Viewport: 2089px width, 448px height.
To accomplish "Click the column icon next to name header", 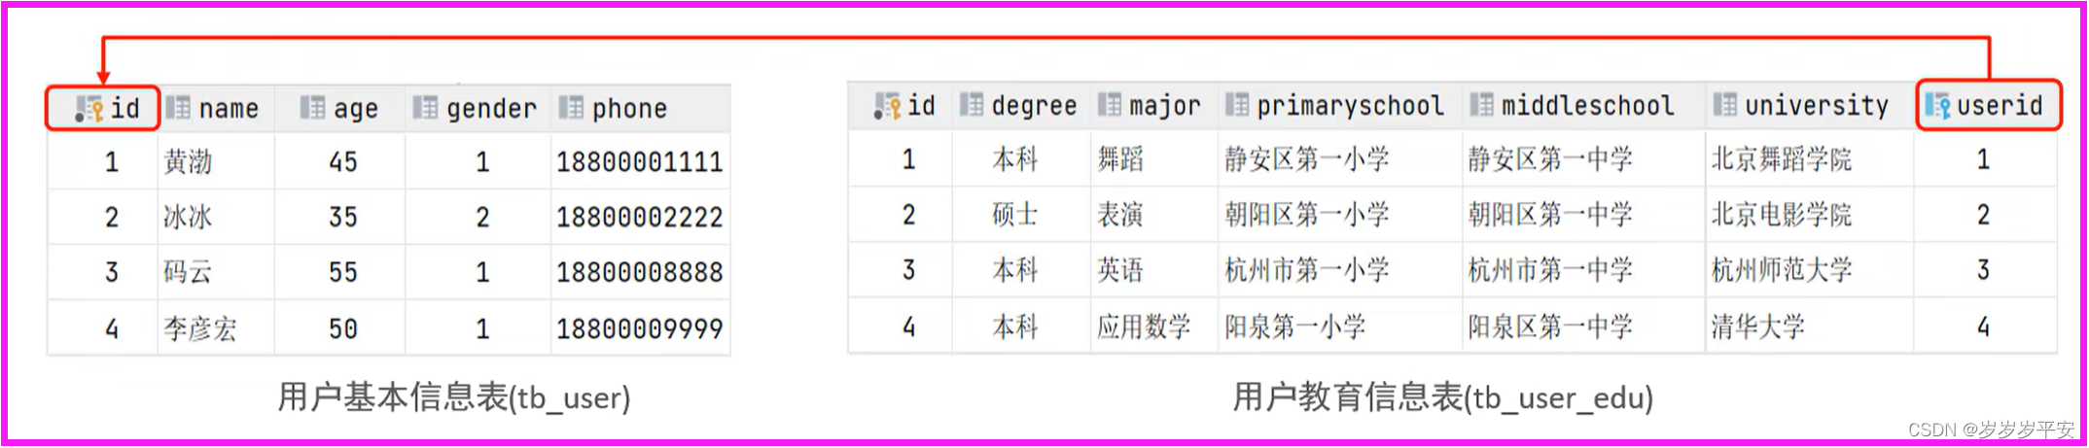I will [177, 108].
